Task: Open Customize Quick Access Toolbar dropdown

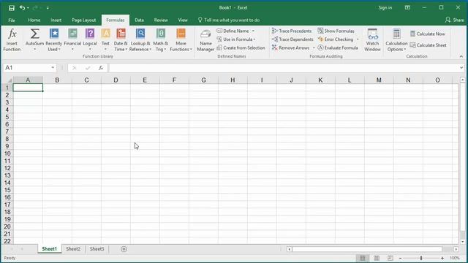Action: [48, 8]
